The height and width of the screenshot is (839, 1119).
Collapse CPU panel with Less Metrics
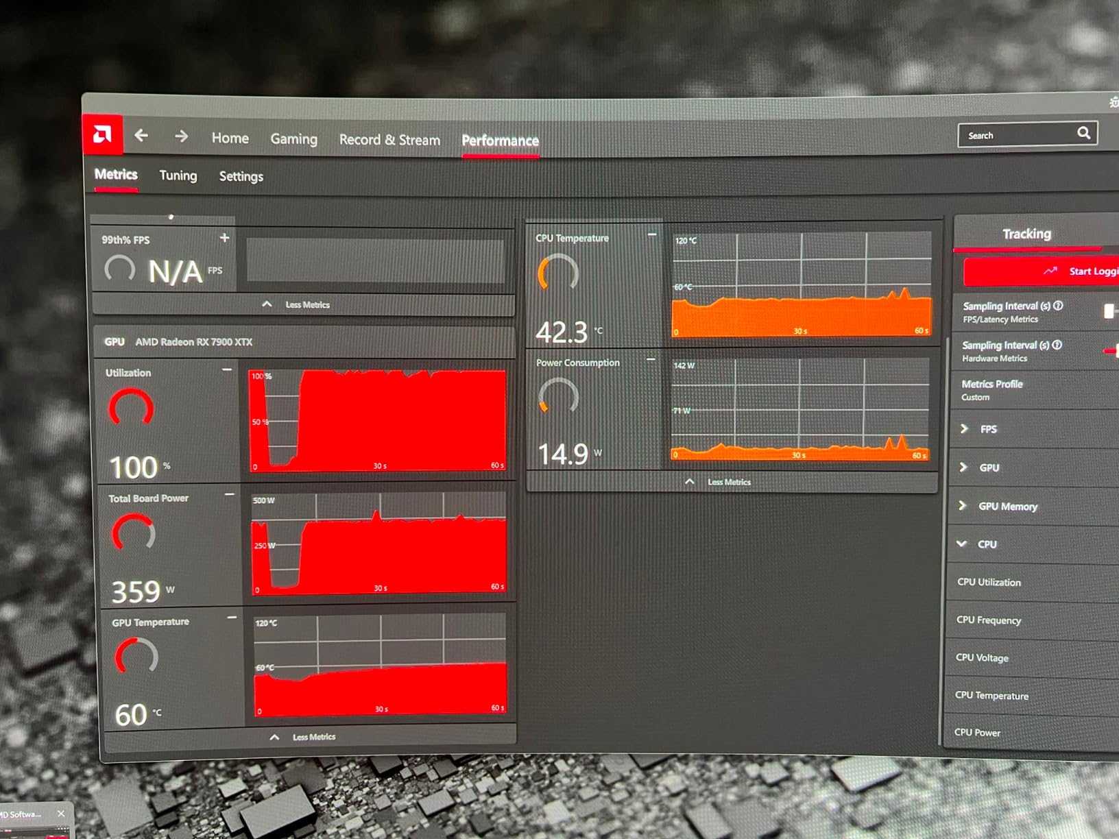tap(731, 482)
